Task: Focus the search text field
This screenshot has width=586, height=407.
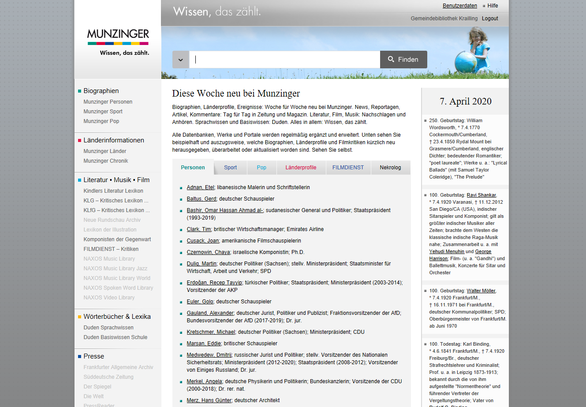Action: tap(284, 60)
